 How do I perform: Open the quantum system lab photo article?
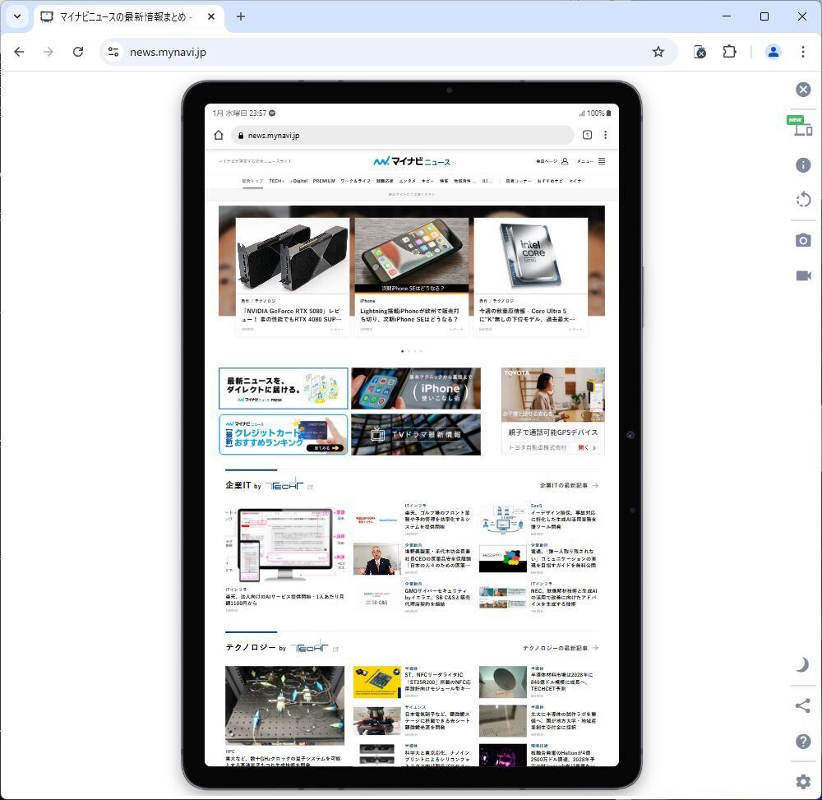coord(285,705)
